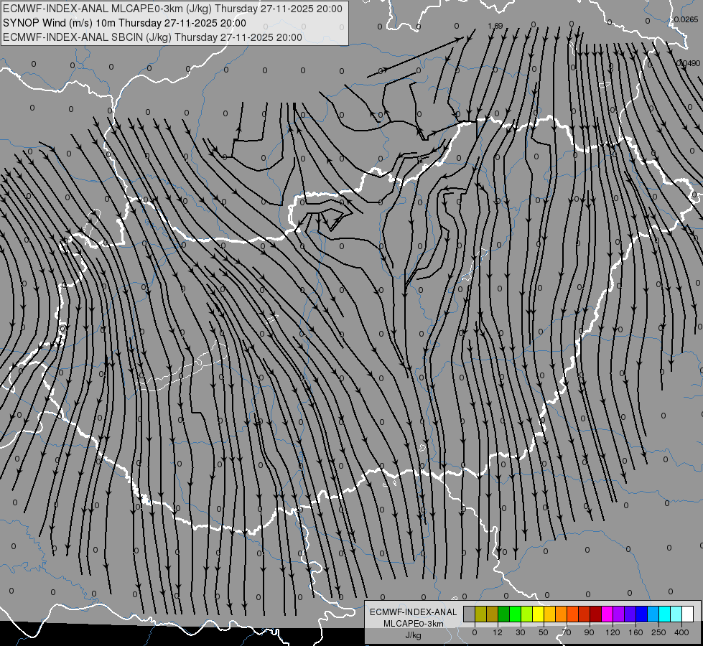Click the legend scale label 50
703x646 pixels.
click(x=544, y=632)
